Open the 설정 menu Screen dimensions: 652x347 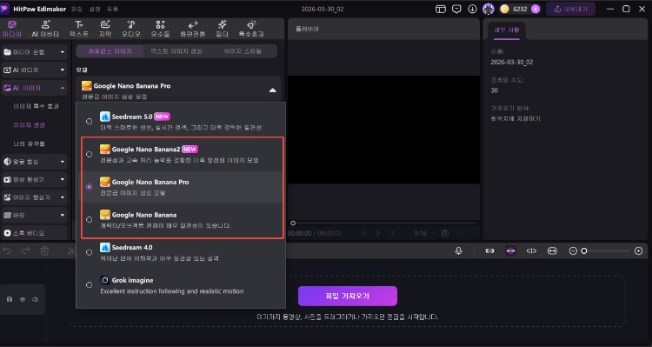[x=95, y=9]
